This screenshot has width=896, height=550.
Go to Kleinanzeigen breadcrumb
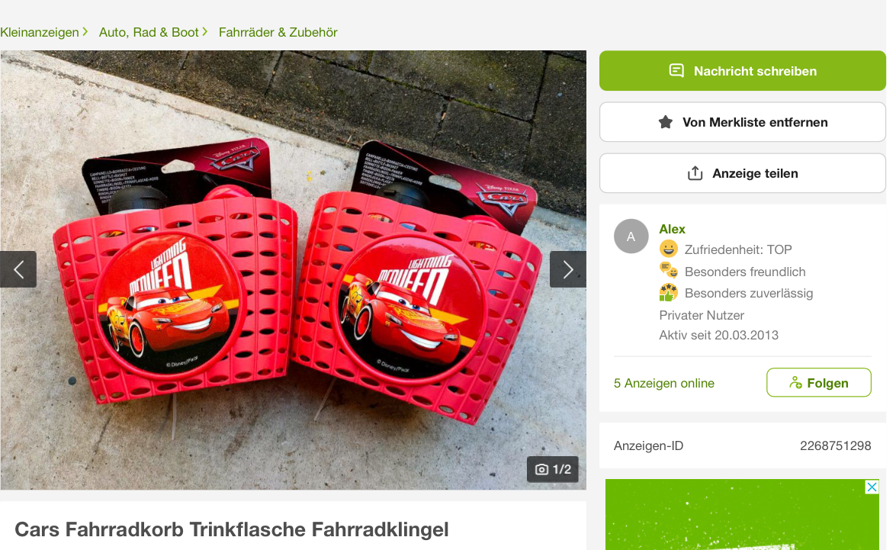(40, 33)
